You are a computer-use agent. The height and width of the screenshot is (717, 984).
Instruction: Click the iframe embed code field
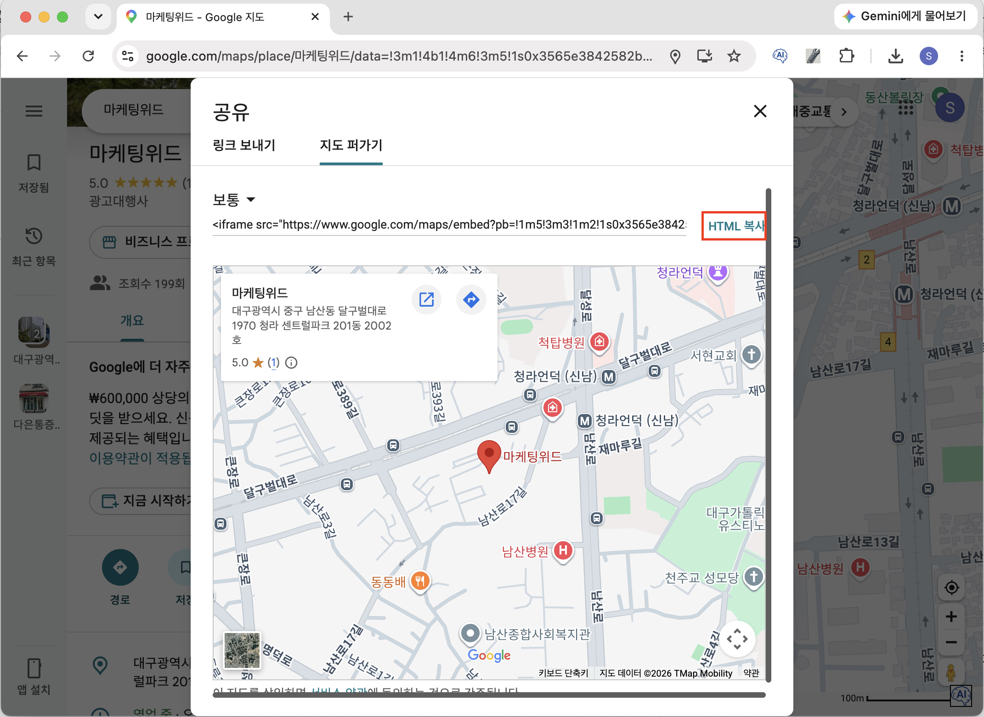pos(449,224)
